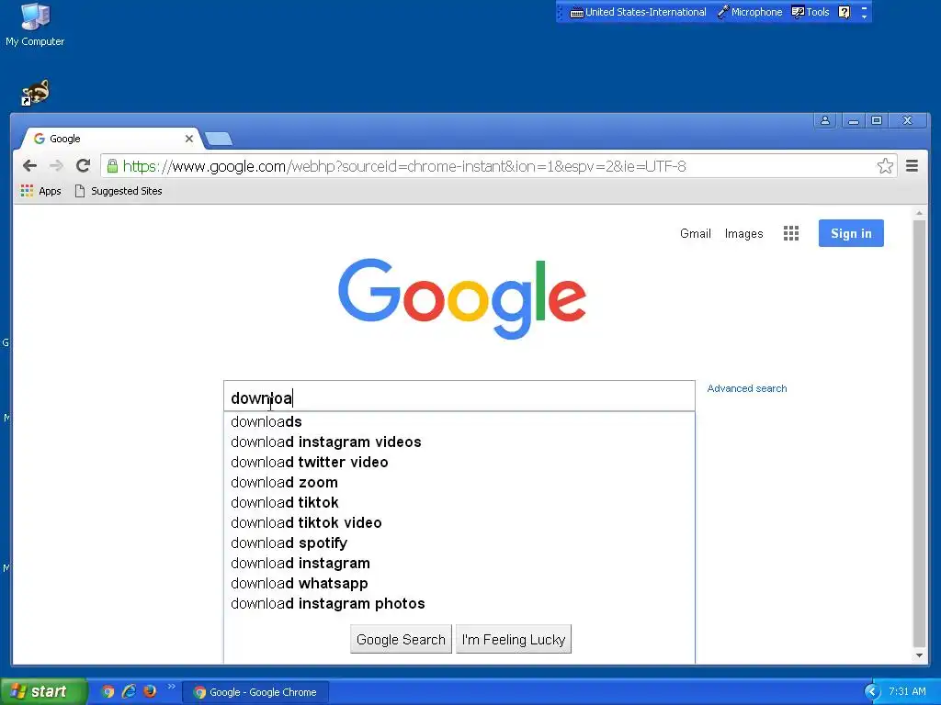Screen dimensions: 941x705
Task: Click the Google Search button
Action: [x=401, y=640]
